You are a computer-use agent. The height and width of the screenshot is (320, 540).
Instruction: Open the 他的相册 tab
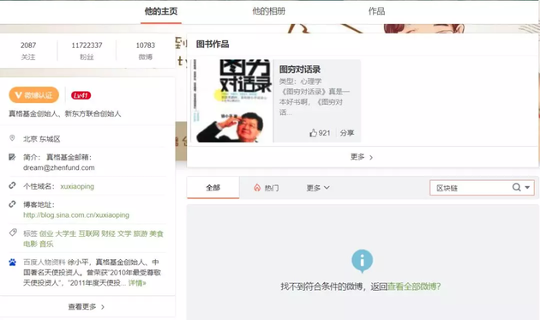[x=268, y=11]
